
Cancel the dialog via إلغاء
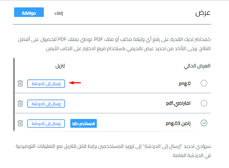pyautogui.click(x=59, y=13)
